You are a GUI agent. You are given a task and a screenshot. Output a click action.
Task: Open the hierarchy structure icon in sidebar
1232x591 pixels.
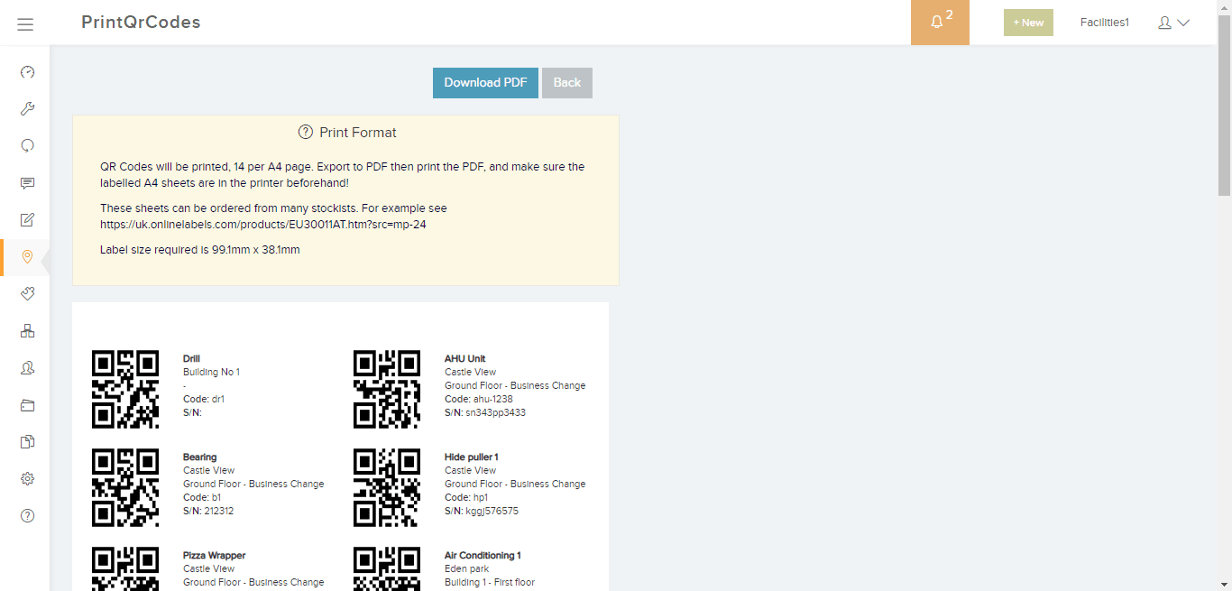[x=27, y=331]
